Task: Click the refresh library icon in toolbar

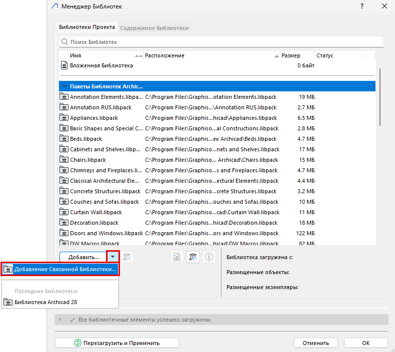Action: click(193, 257)
